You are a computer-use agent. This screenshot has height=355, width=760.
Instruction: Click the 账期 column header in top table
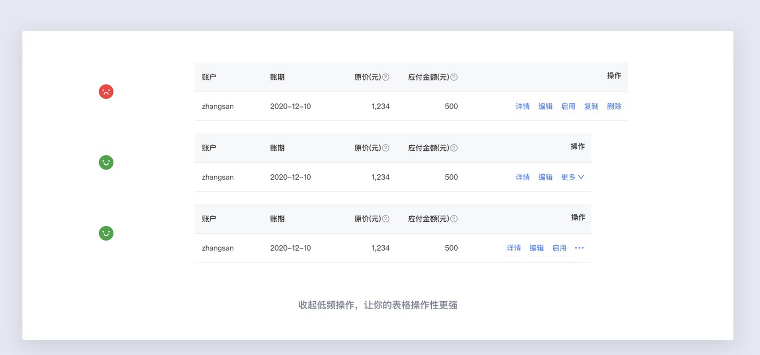pyautogui.click(x=277, y=77)
